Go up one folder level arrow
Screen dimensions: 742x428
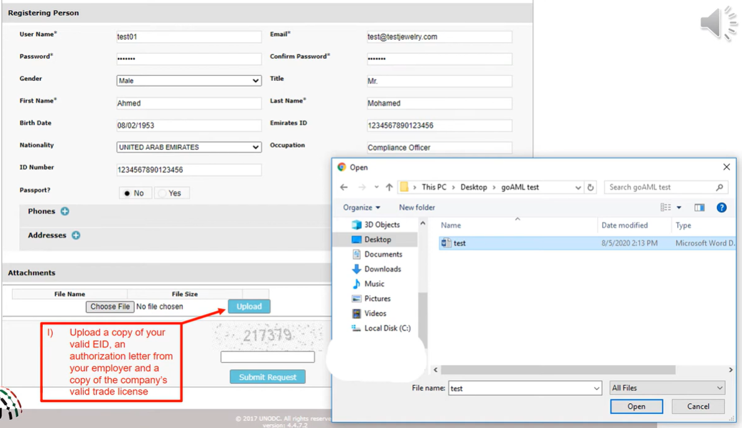coord(389,187)
